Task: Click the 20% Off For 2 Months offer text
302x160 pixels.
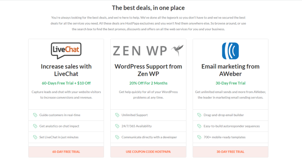Action: (x=148, y=83)
